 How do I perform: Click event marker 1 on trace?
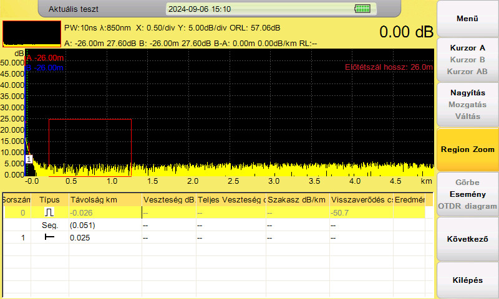point(29,159)
